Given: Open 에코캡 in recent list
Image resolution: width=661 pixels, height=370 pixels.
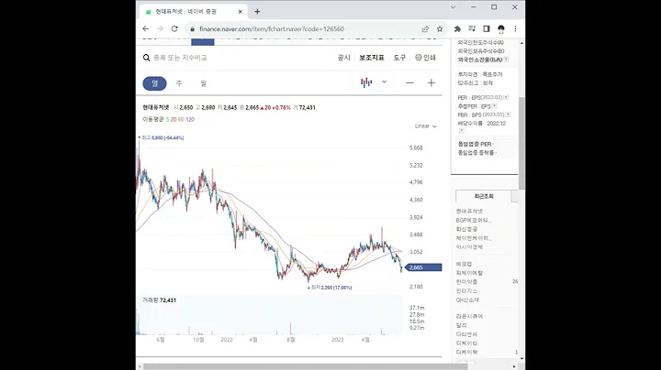Looking at the screenshot, I should point(464,264).
